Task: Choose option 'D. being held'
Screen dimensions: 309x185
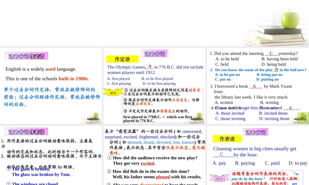Action: tap(274, 64)
